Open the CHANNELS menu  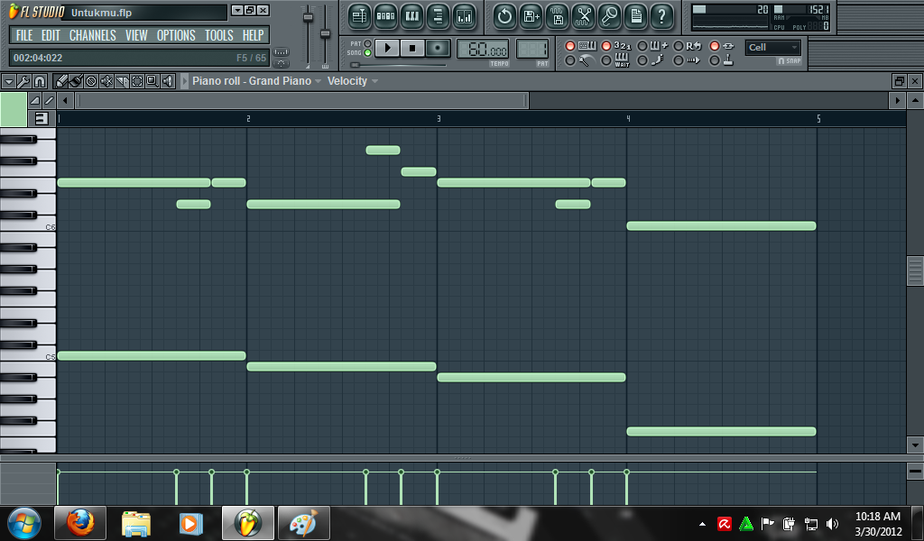tap(93, 35)
